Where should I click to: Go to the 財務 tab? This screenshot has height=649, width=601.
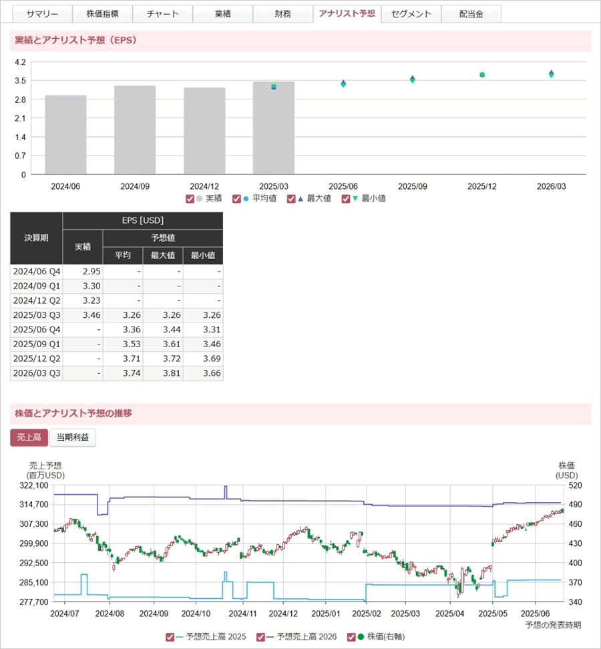point(282,13)
